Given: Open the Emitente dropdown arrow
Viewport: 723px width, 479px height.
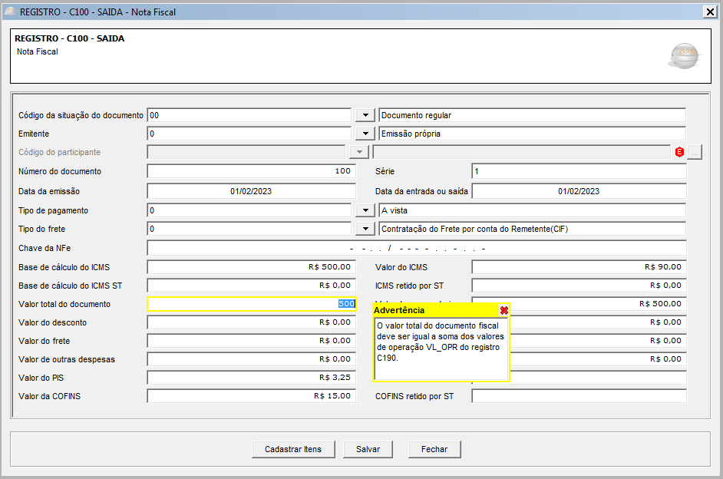Looking at the screenshot, I should tap(365, 134).
